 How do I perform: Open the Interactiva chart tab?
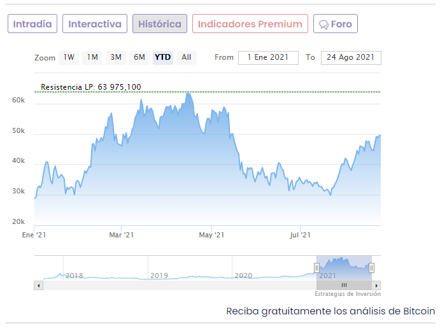pyautogui.click(x=95, y=24)
